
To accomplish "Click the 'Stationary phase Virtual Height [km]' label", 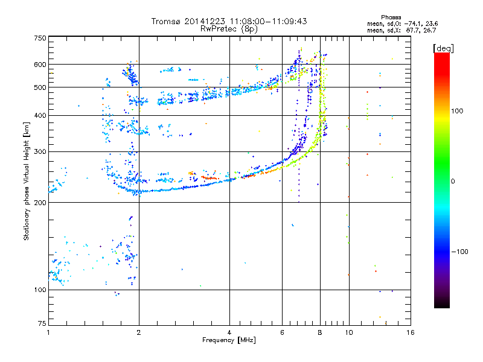I will pyautogui.click(x=27, y=181).
